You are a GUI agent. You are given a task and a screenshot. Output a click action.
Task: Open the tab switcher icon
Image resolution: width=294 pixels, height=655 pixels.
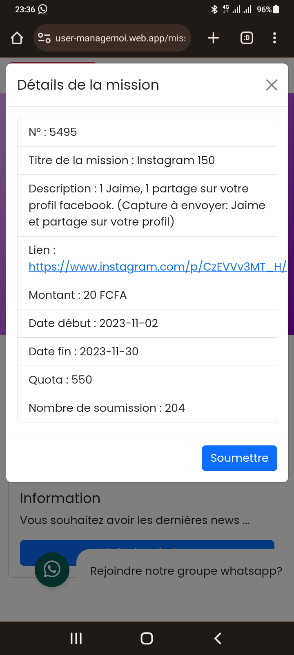pos(247,38)
